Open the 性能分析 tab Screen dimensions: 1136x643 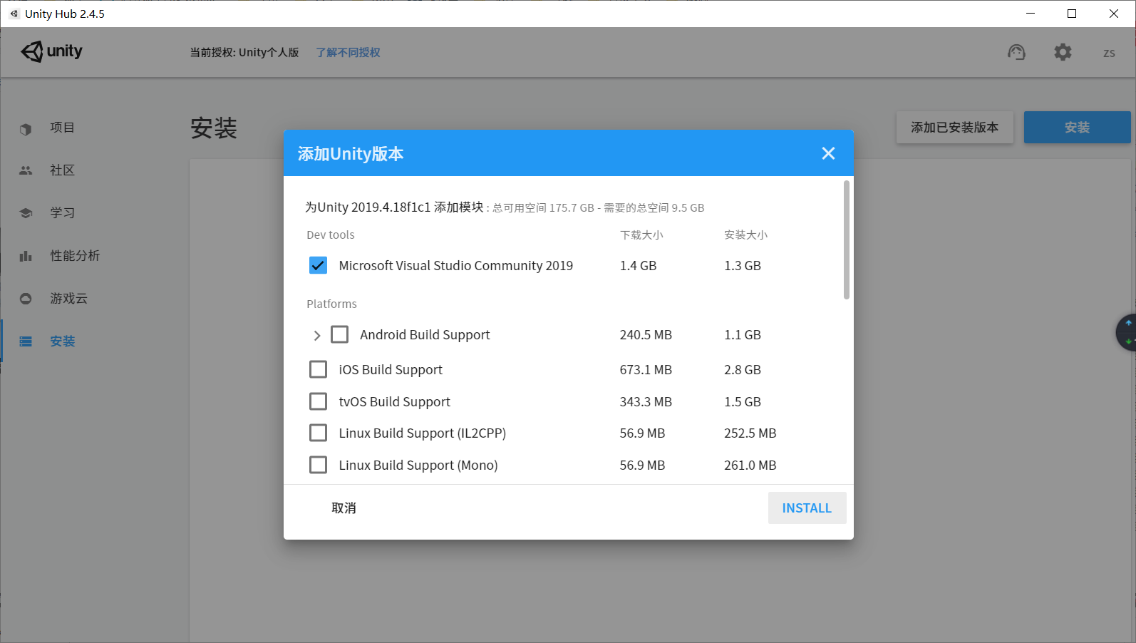[x=75, y=256]
